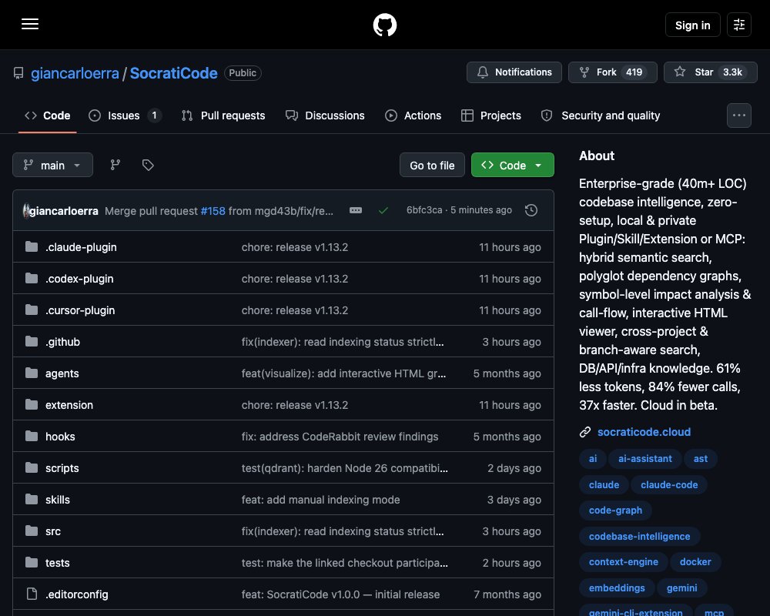770x616 pixels.
Task: Open agents commit message about interactive HTML
Action: point(343,373)
